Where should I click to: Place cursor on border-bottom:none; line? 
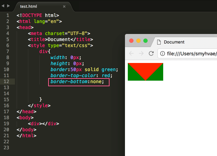[x=77, y=82]
